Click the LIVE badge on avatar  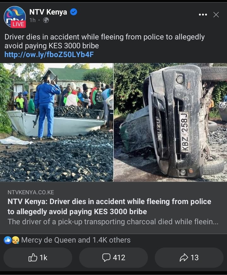point(18,24)
